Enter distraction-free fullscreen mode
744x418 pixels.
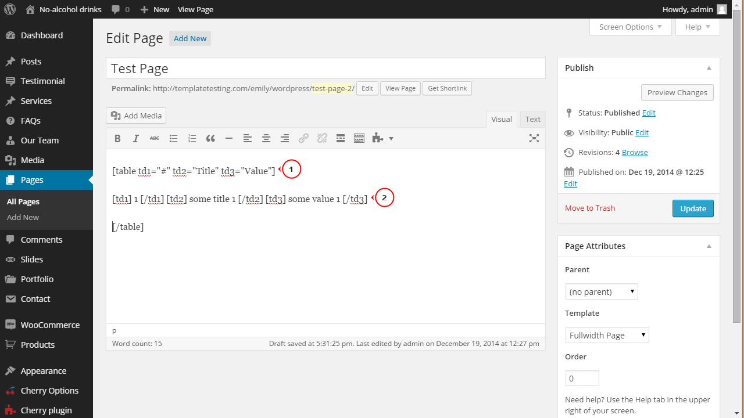click(x=534, y=138)
